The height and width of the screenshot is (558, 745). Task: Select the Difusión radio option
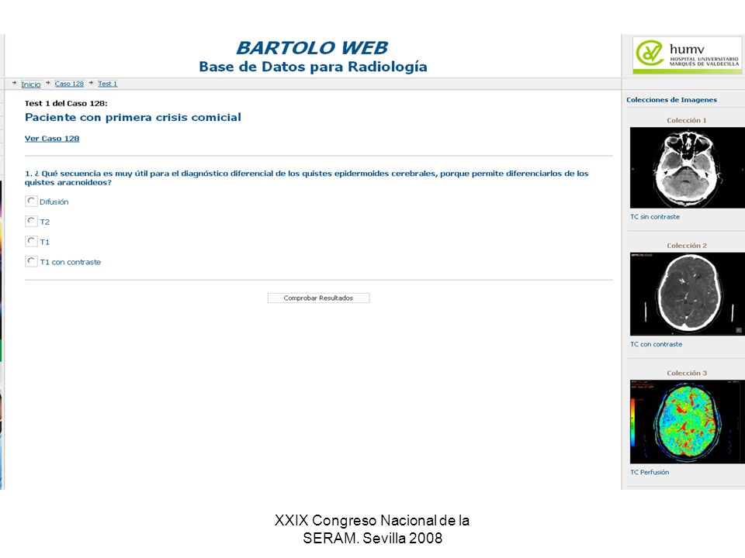(31, 201)
